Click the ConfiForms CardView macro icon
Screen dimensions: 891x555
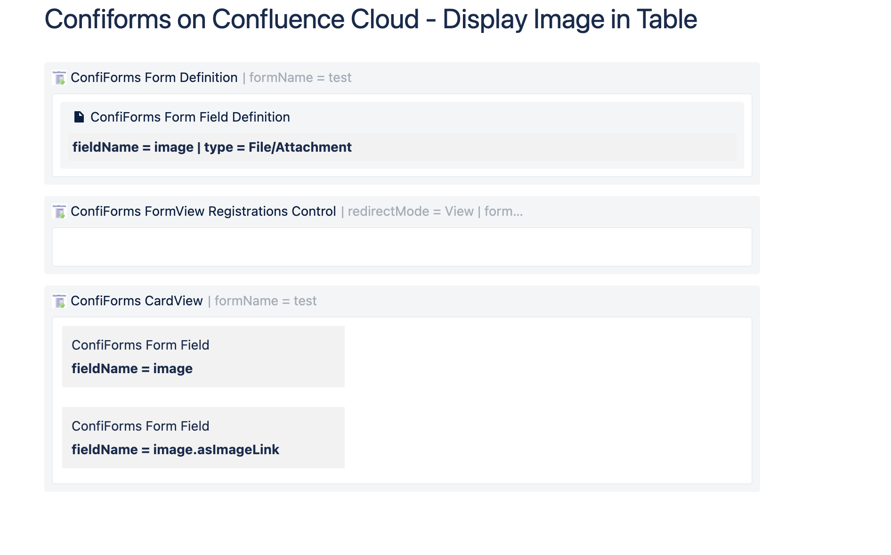tap(58, 301)
